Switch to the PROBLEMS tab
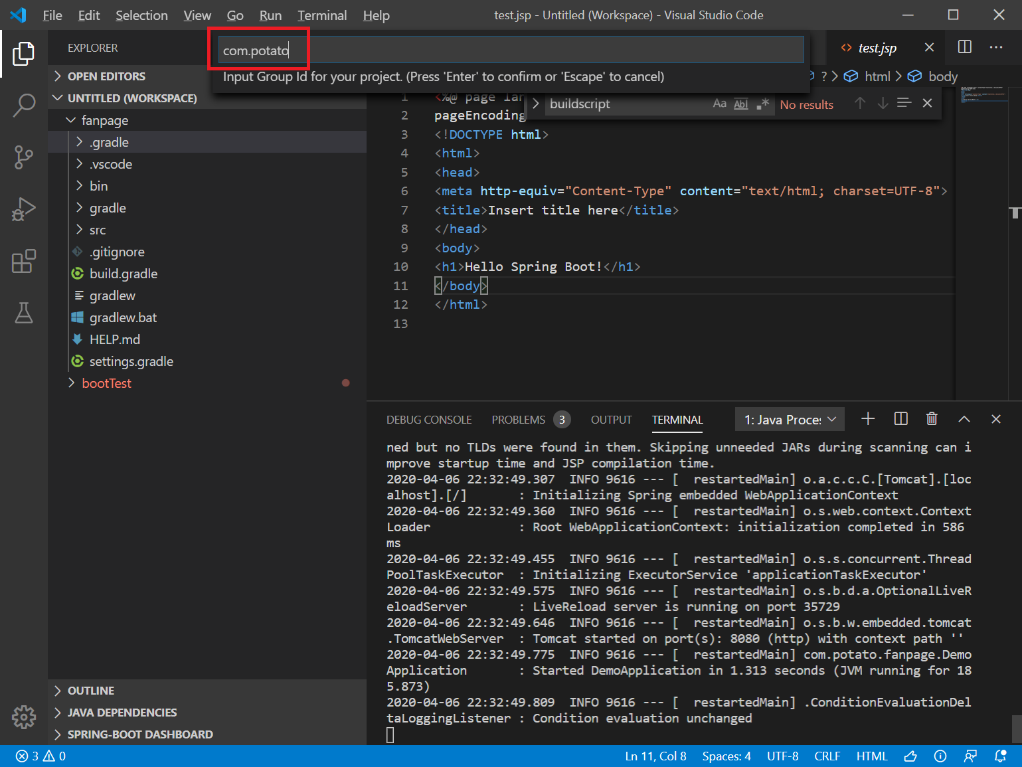The width and height of the screenshot is (1022, 767). tap(531, 420)
